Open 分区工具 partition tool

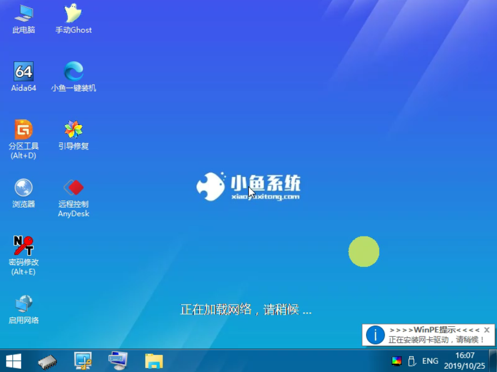[23, 131]
